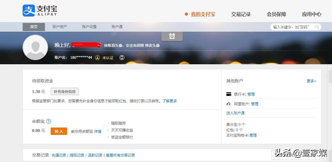This screenshot has height=162, width=332.
Task: Click the Alibaba account icon
Action: point(229,104)
